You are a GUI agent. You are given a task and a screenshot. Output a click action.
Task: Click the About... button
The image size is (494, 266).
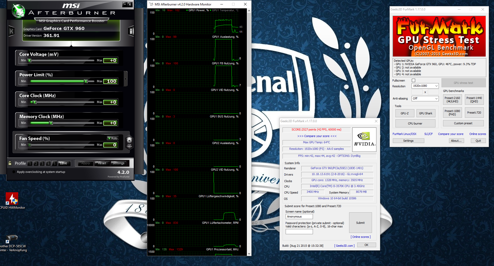456,141
